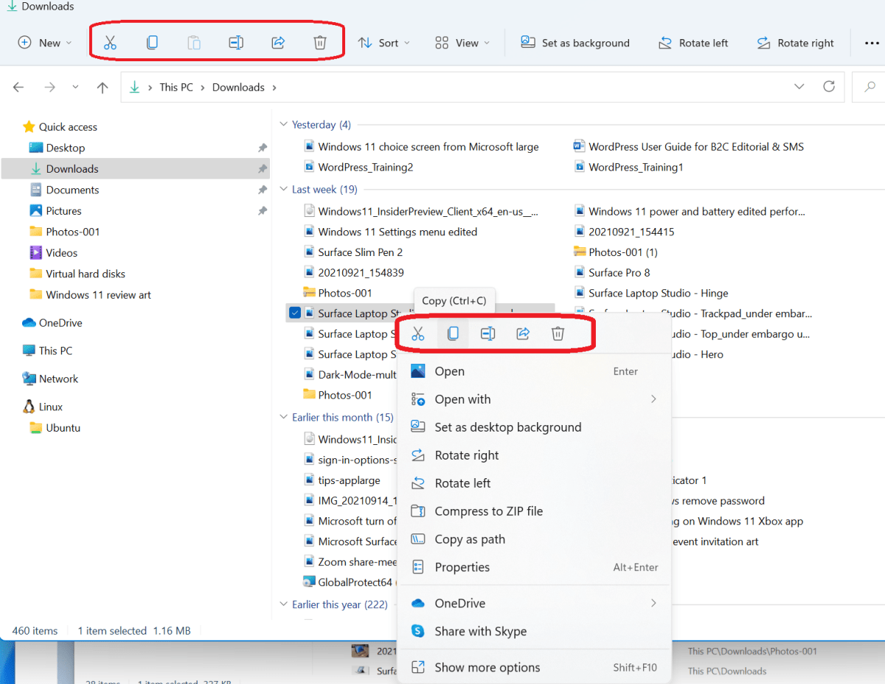Select Set as desktop background
The width and height of the screenshot is (885, 684).
535,427
